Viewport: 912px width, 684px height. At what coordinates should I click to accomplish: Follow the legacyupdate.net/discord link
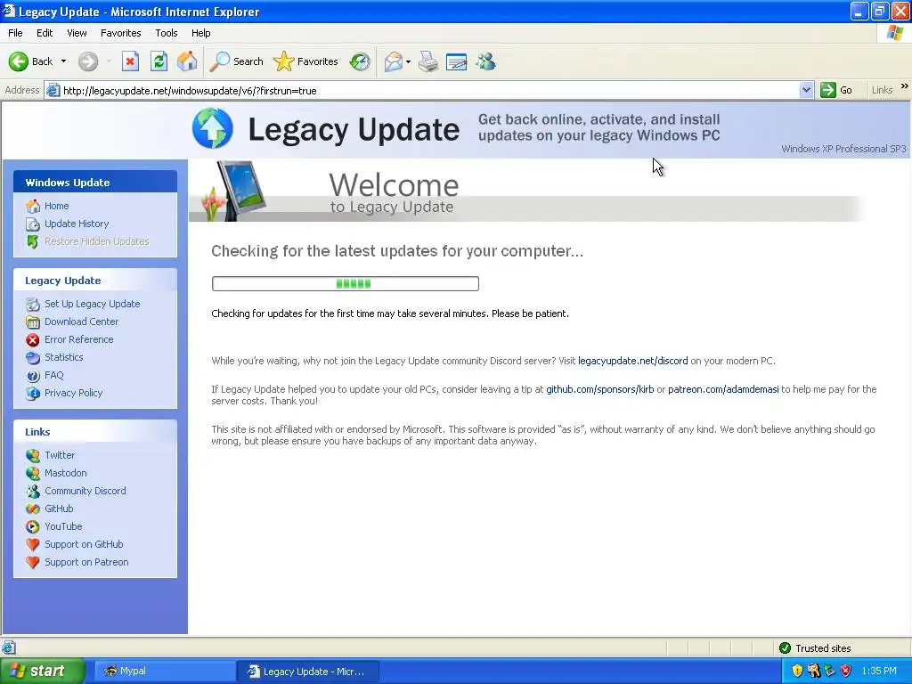pos(633,362)
